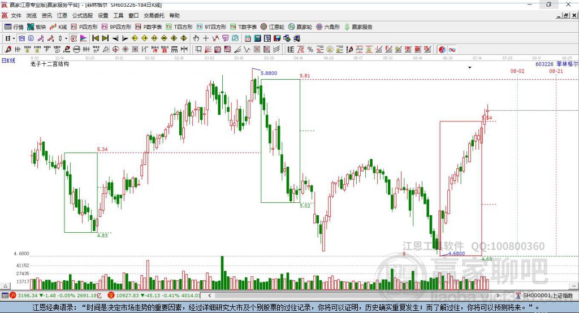Open 9P四方形 square tool

tap(116, 27)
